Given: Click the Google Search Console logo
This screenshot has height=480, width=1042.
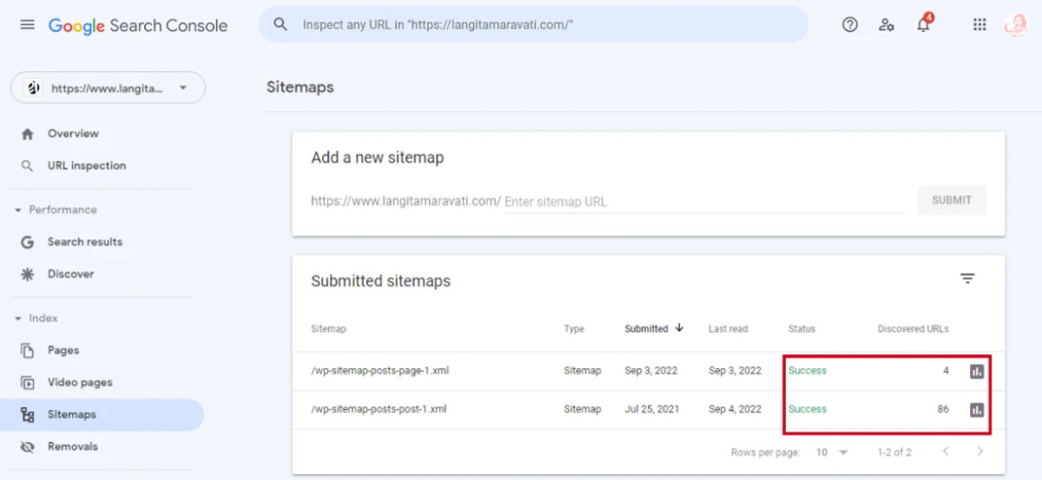Looking at the screenshot, I should [138, 26].
